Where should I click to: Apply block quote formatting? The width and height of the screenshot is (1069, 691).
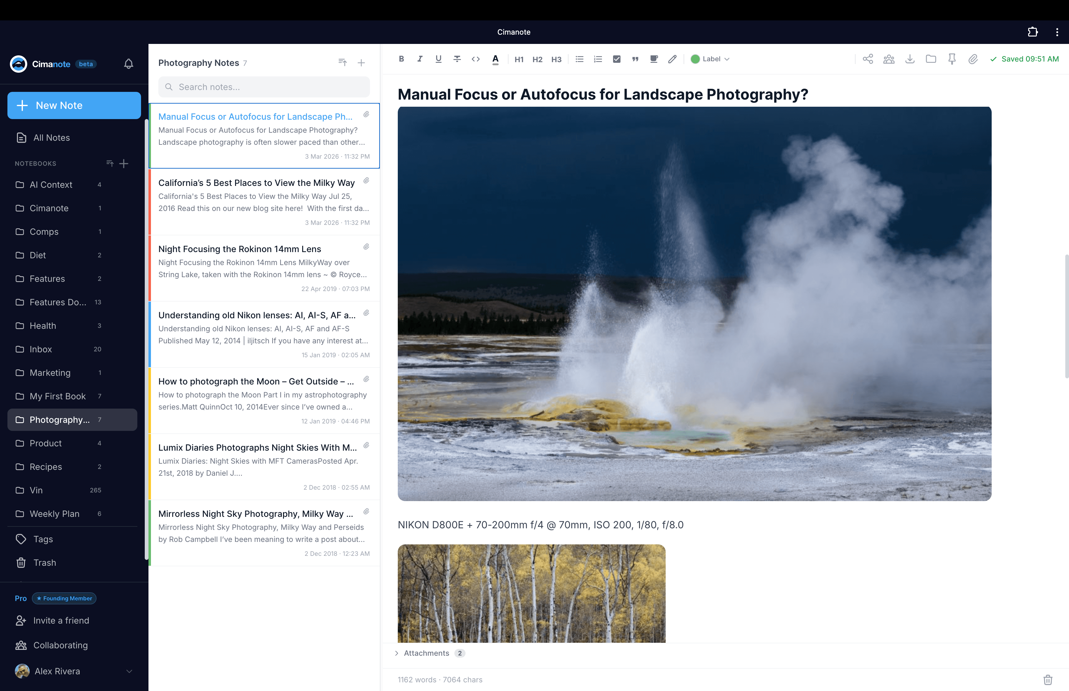point(635,59)
